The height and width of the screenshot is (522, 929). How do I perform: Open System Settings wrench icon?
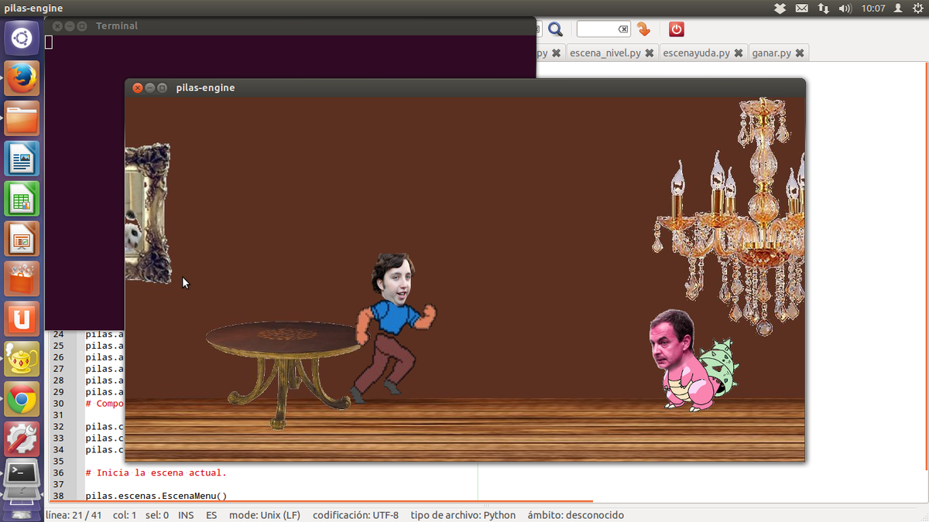coord(22,440)
